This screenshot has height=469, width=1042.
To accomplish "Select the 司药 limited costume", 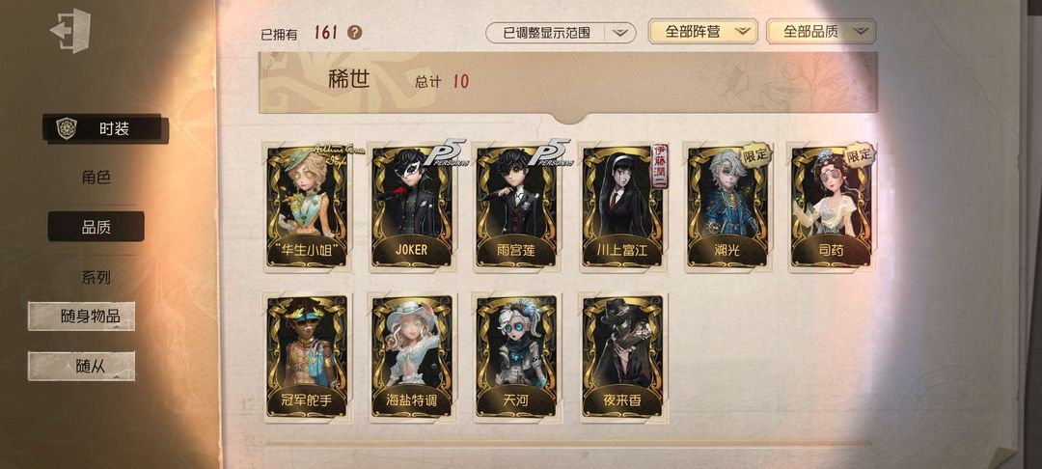I will click(x=832, y=207).
